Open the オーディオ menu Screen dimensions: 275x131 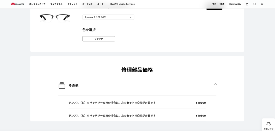click(87, 4)
